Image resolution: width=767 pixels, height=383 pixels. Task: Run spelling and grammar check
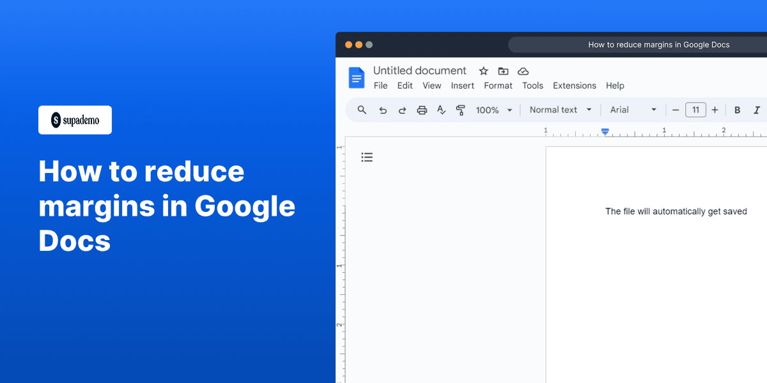(x=441, y=110)
